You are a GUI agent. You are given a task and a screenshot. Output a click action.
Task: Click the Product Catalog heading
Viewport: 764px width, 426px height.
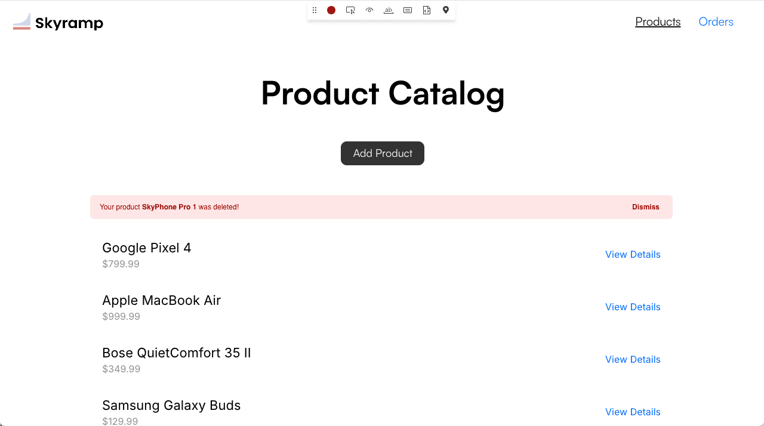pos(383,93)
